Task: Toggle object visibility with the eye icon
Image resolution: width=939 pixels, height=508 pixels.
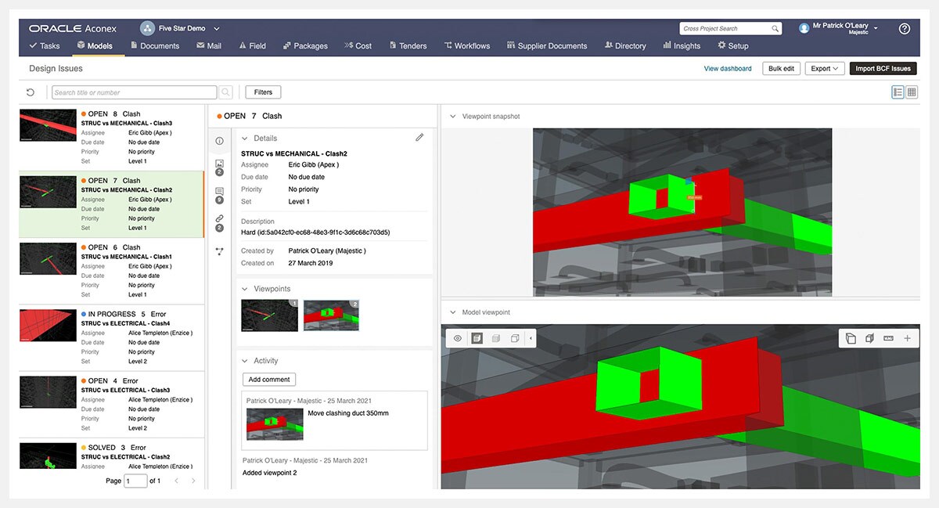Action: tap(458, 338)
